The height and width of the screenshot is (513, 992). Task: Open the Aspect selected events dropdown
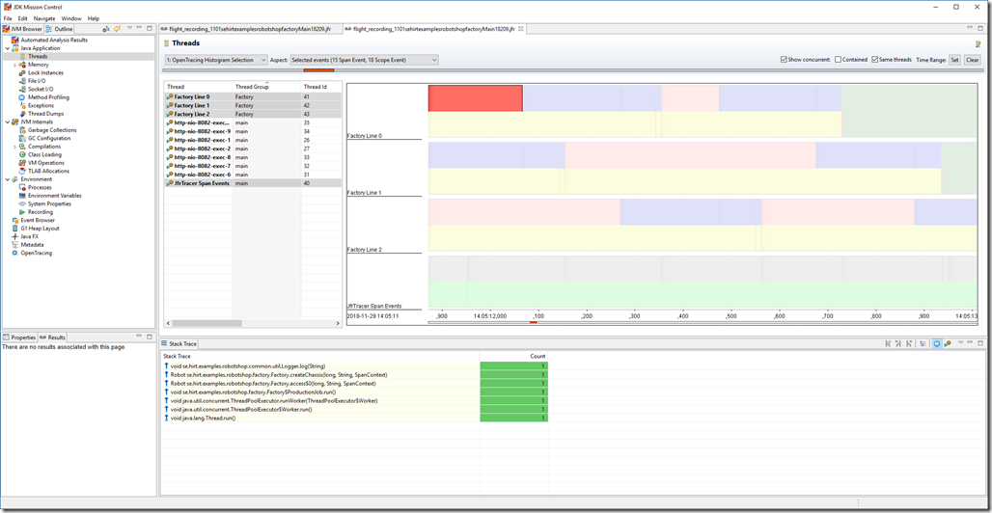tap(364, 60)
